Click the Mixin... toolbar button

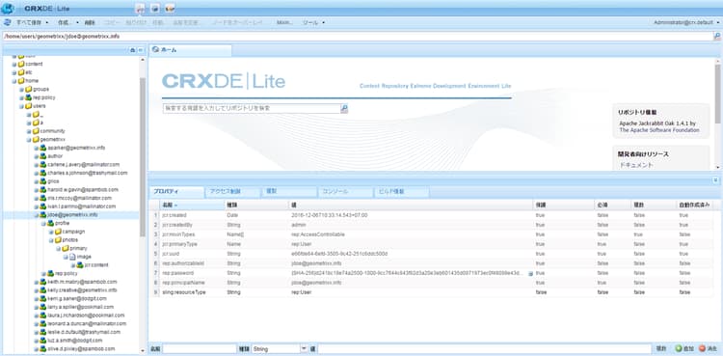coord(285,22)
